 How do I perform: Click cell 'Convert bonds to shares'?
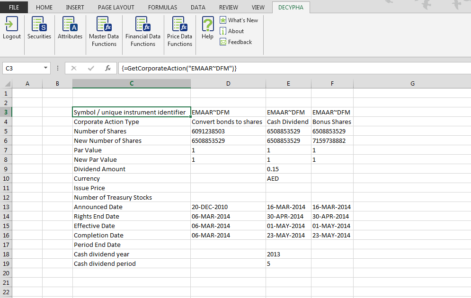[228, 122]
